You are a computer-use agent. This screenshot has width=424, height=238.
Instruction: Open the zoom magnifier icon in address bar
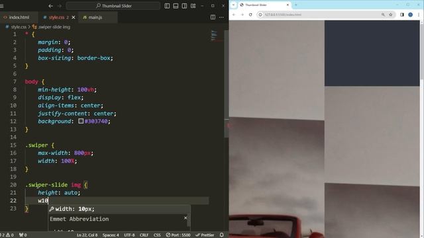383,15
